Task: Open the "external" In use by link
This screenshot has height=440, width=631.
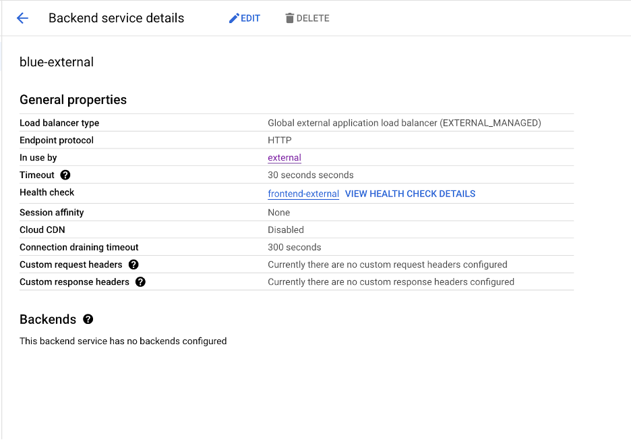Action: pos(284,158)
